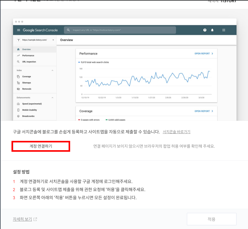Click the 9,610 total web search clicks legend

pyautogui.click(x=93, y=62)
